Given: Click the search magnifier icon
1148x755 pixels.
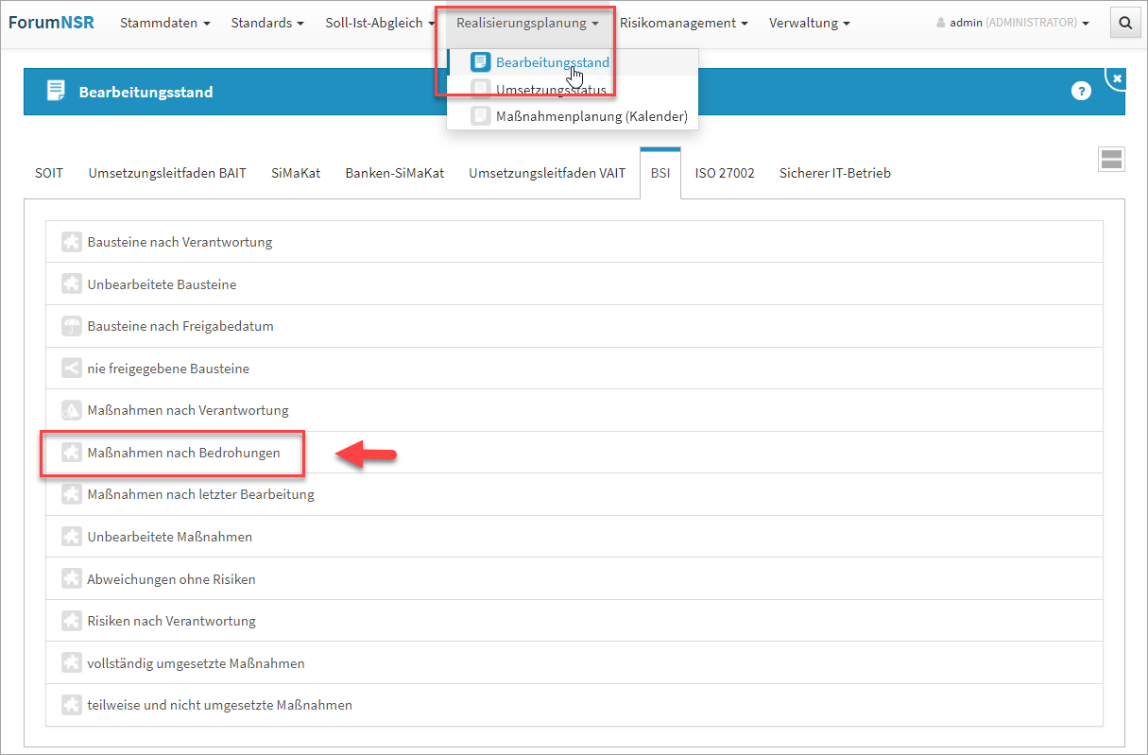Looking at the screenshot, I should coord(1124,23).
